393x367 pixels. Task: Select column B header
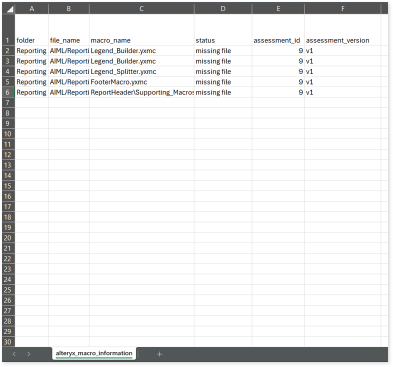tap(68, 9)
